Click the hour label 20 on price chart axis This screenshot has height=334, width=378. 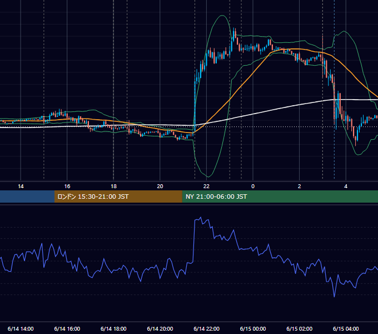tap(160, 186)
